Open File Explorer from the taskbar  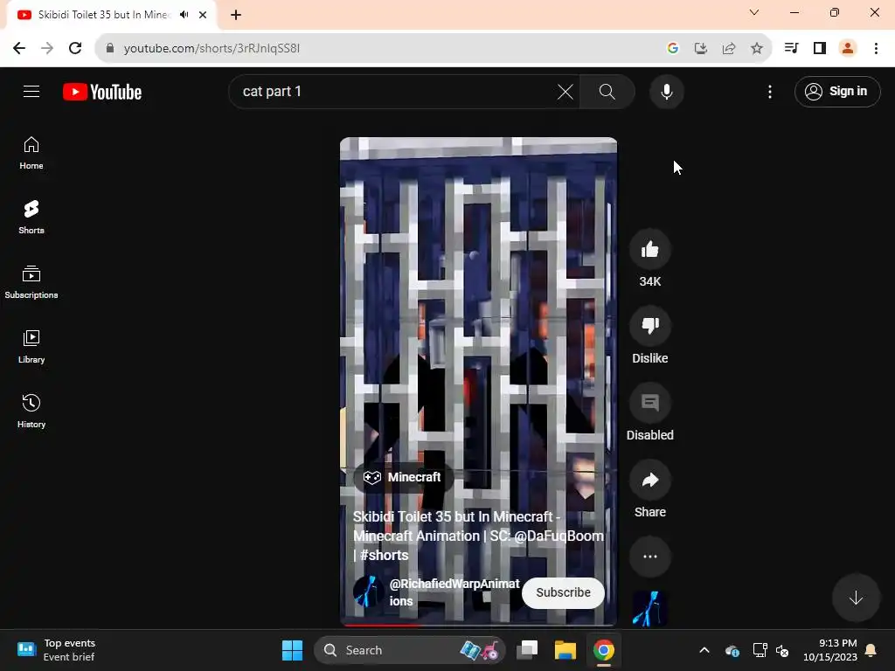tap(565, 650)
